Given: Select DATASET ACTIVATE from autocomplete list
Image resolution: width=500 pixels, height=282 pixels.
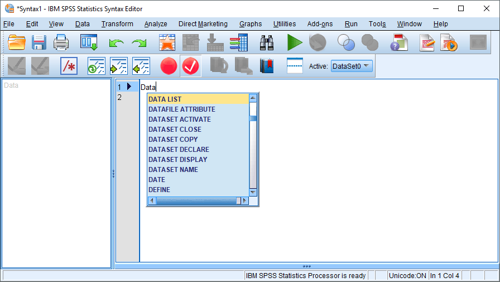Looking at the screenshot, I should click(x=180, y=120).
